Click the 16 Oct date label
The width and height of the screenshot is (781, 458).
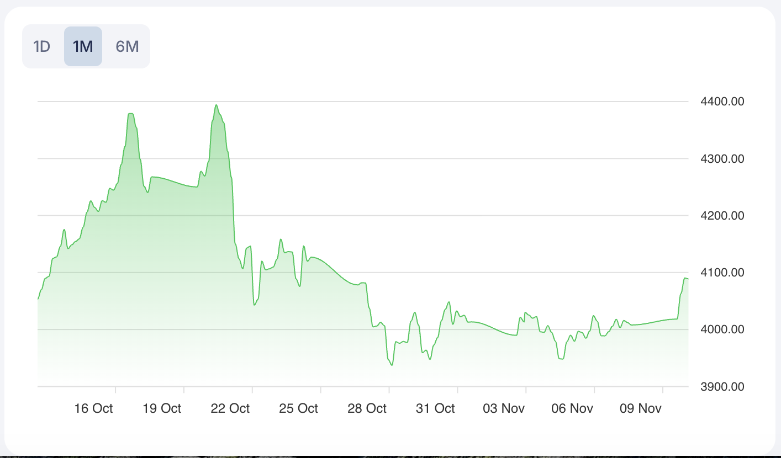(x=93, y=408)
